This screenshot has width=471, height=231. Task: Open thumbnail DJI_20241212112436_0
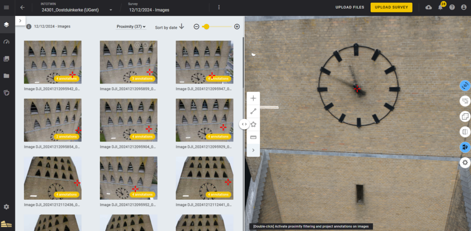coord(52,178)
